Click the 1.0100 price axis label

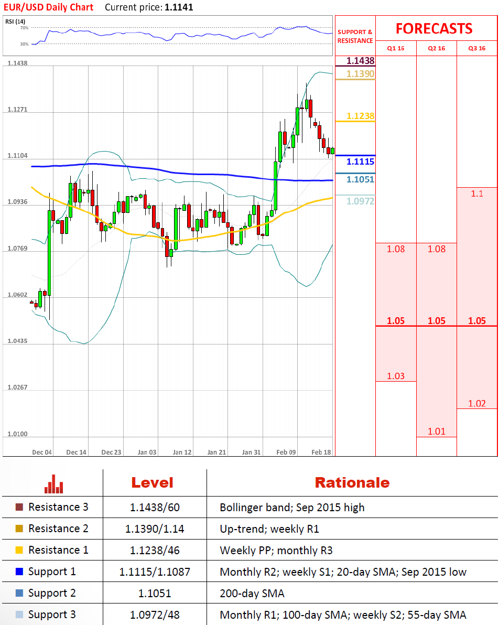tap(17, 434)
